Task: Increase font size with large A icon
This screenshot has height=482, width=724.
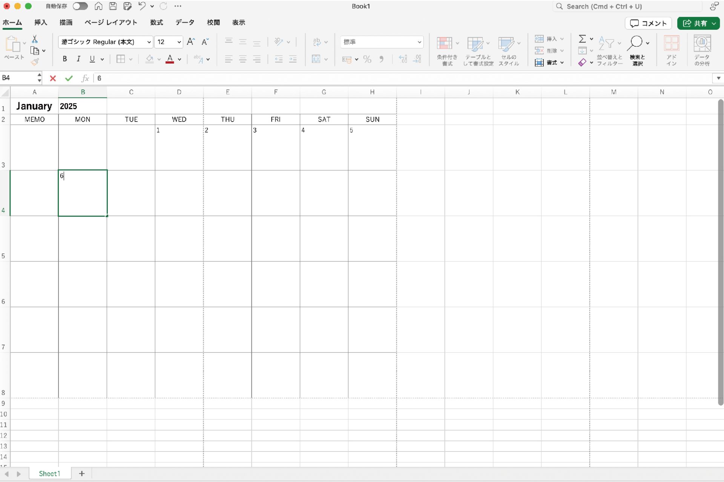Action: tap(191, 42)
